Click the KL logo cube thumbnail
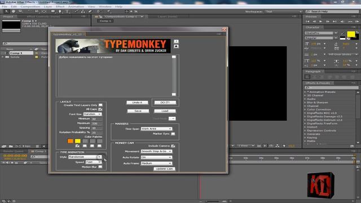This screenshot has width=361, height=203. 321,185
